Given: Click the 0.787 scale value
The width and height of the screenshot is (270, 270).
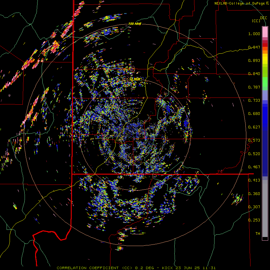Looking at the screenshot, I should point(254,87).
